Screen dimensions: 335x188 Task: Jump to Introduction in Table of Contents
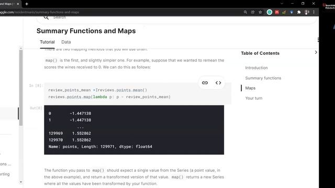256,68
